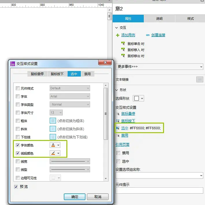This screenshot has height=205, width=205.
Task: Enable the 字体 checkbox
Action: 18,96
